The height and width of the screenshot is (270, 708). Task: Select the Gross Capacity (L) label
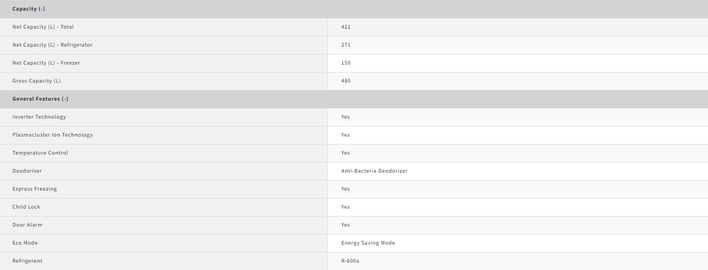(x=36, y=81)
